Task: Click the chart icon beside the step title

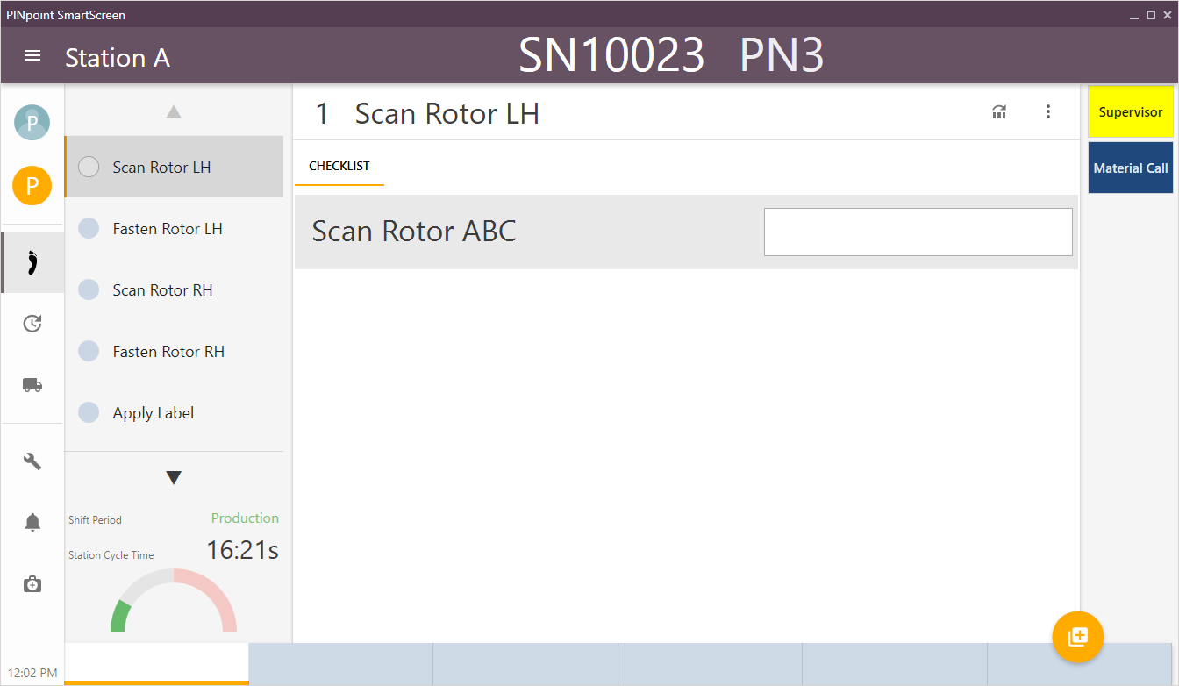Action: 999,111
